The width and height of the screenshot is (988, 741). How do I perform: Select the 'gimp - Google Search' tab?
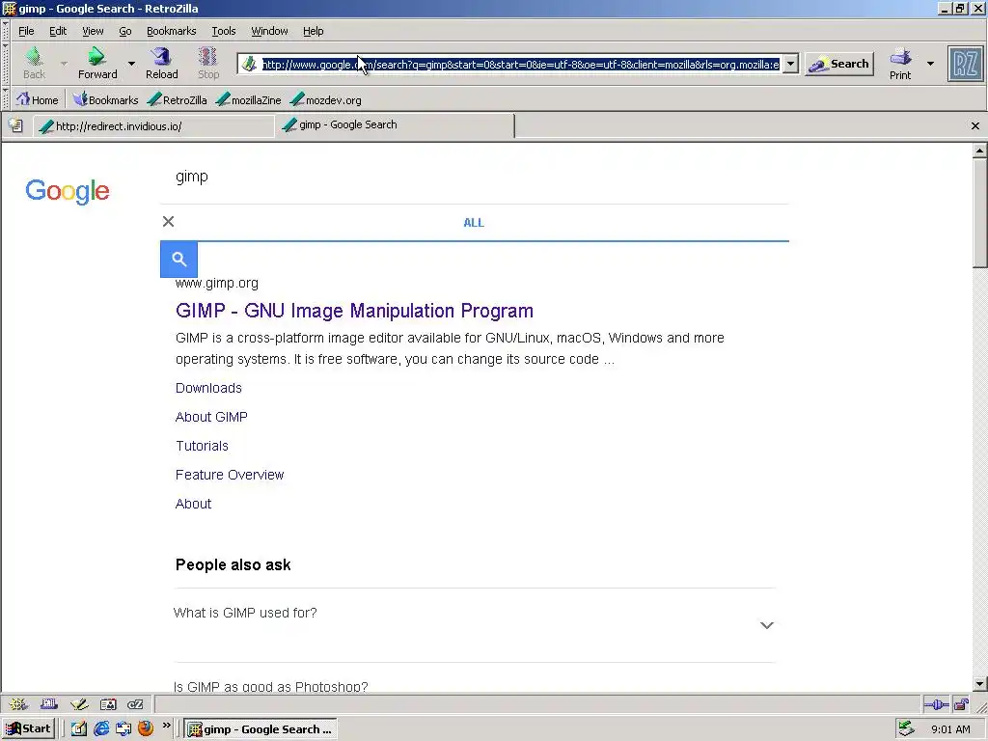pos(395,124)
